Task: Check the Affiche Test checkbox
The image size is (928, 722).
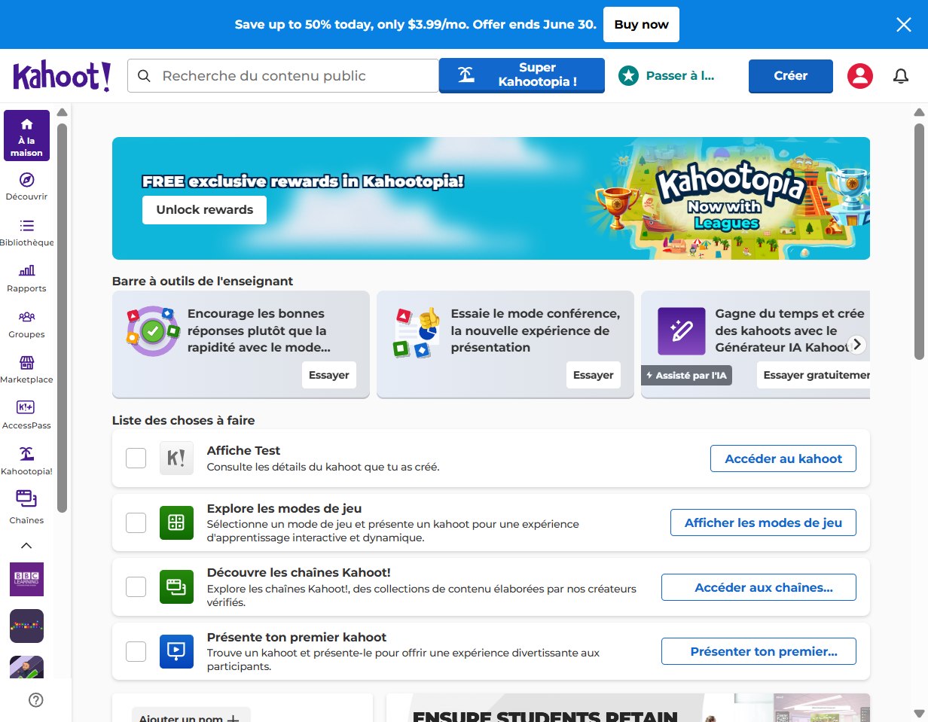Action: (x=136, y=458)
